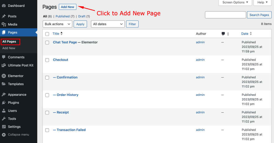This screenshot has width=274, height=143.
Task: Click the Media icon in sidebar
Action: coord(4,24)
